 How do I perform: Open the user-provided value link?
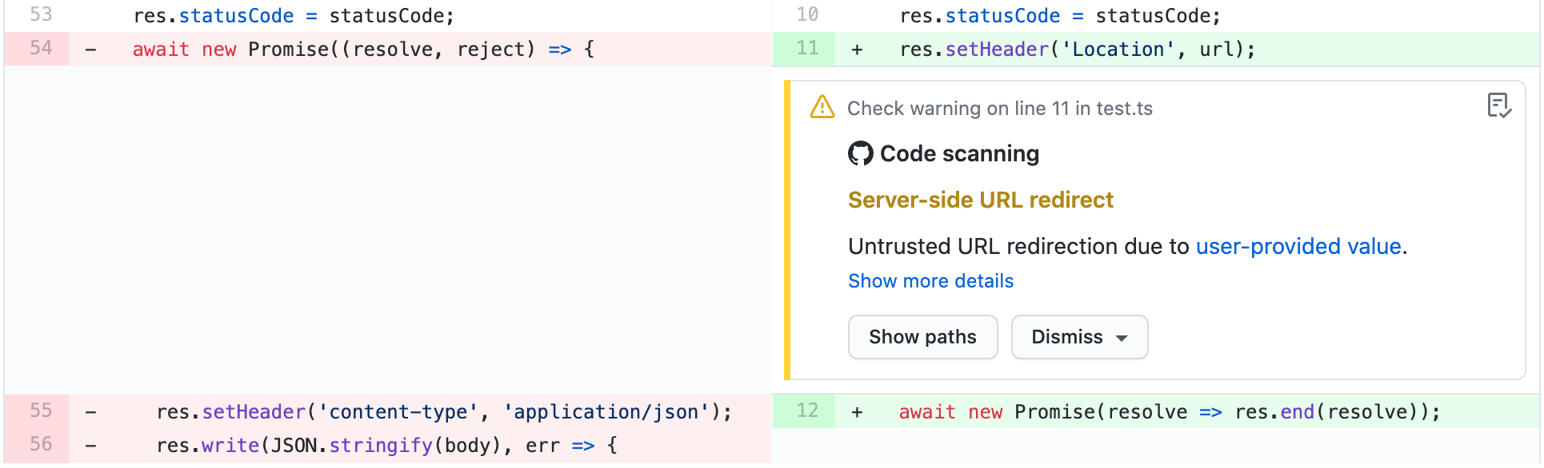(1298, 246)
